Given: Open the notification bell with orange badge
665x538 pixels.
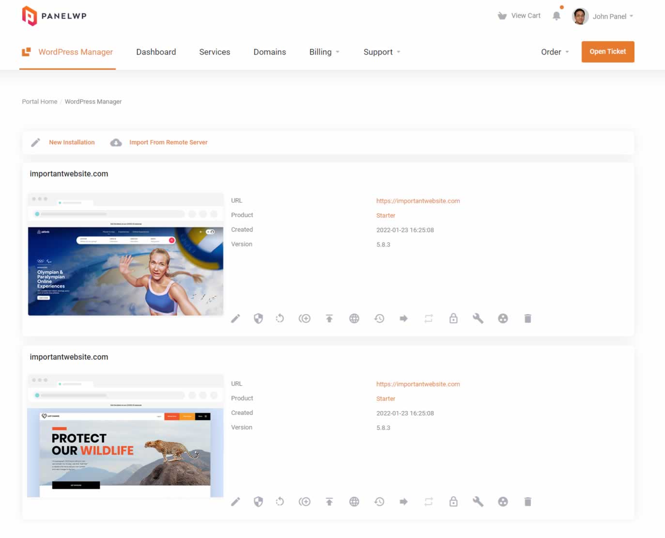Looking at the screenshot, I should 556,16.
